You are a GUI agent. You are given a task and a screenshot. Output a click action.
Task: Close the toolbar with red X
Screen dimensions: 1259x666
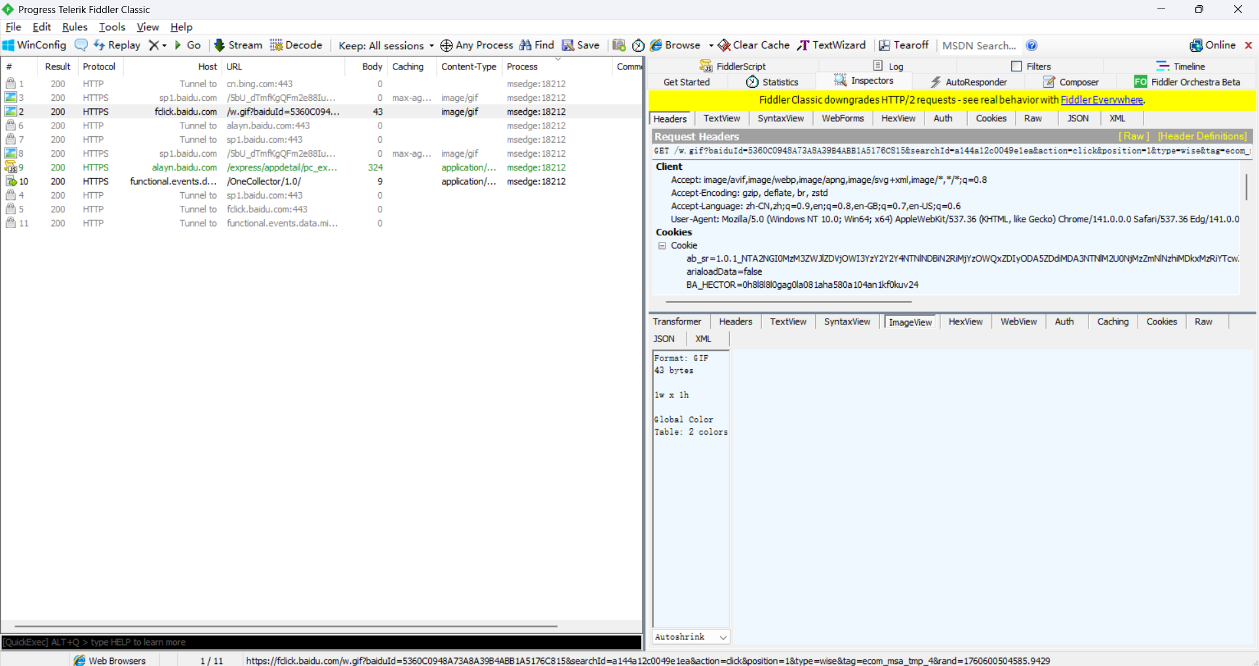click(x=1249, y=45)
